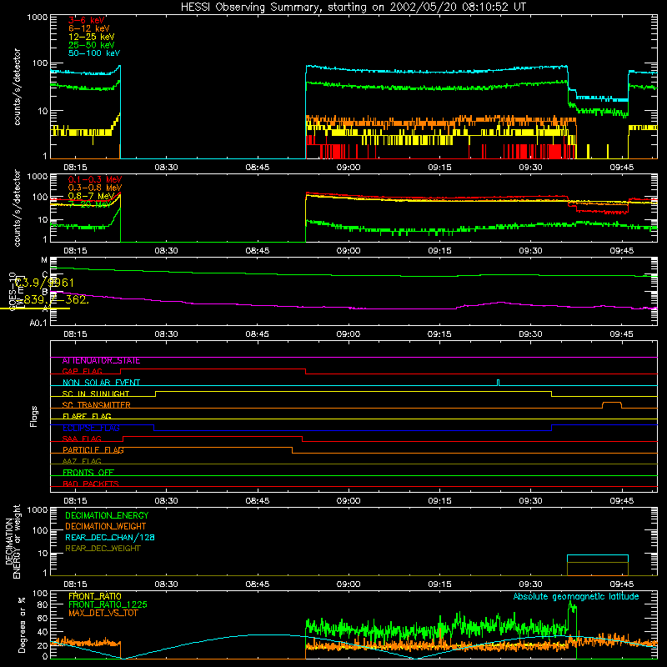This screenshot has height=667, width=667.
Task: Click the blue ECLIPSE_FLAG label
Action: (x=91, y=428)
